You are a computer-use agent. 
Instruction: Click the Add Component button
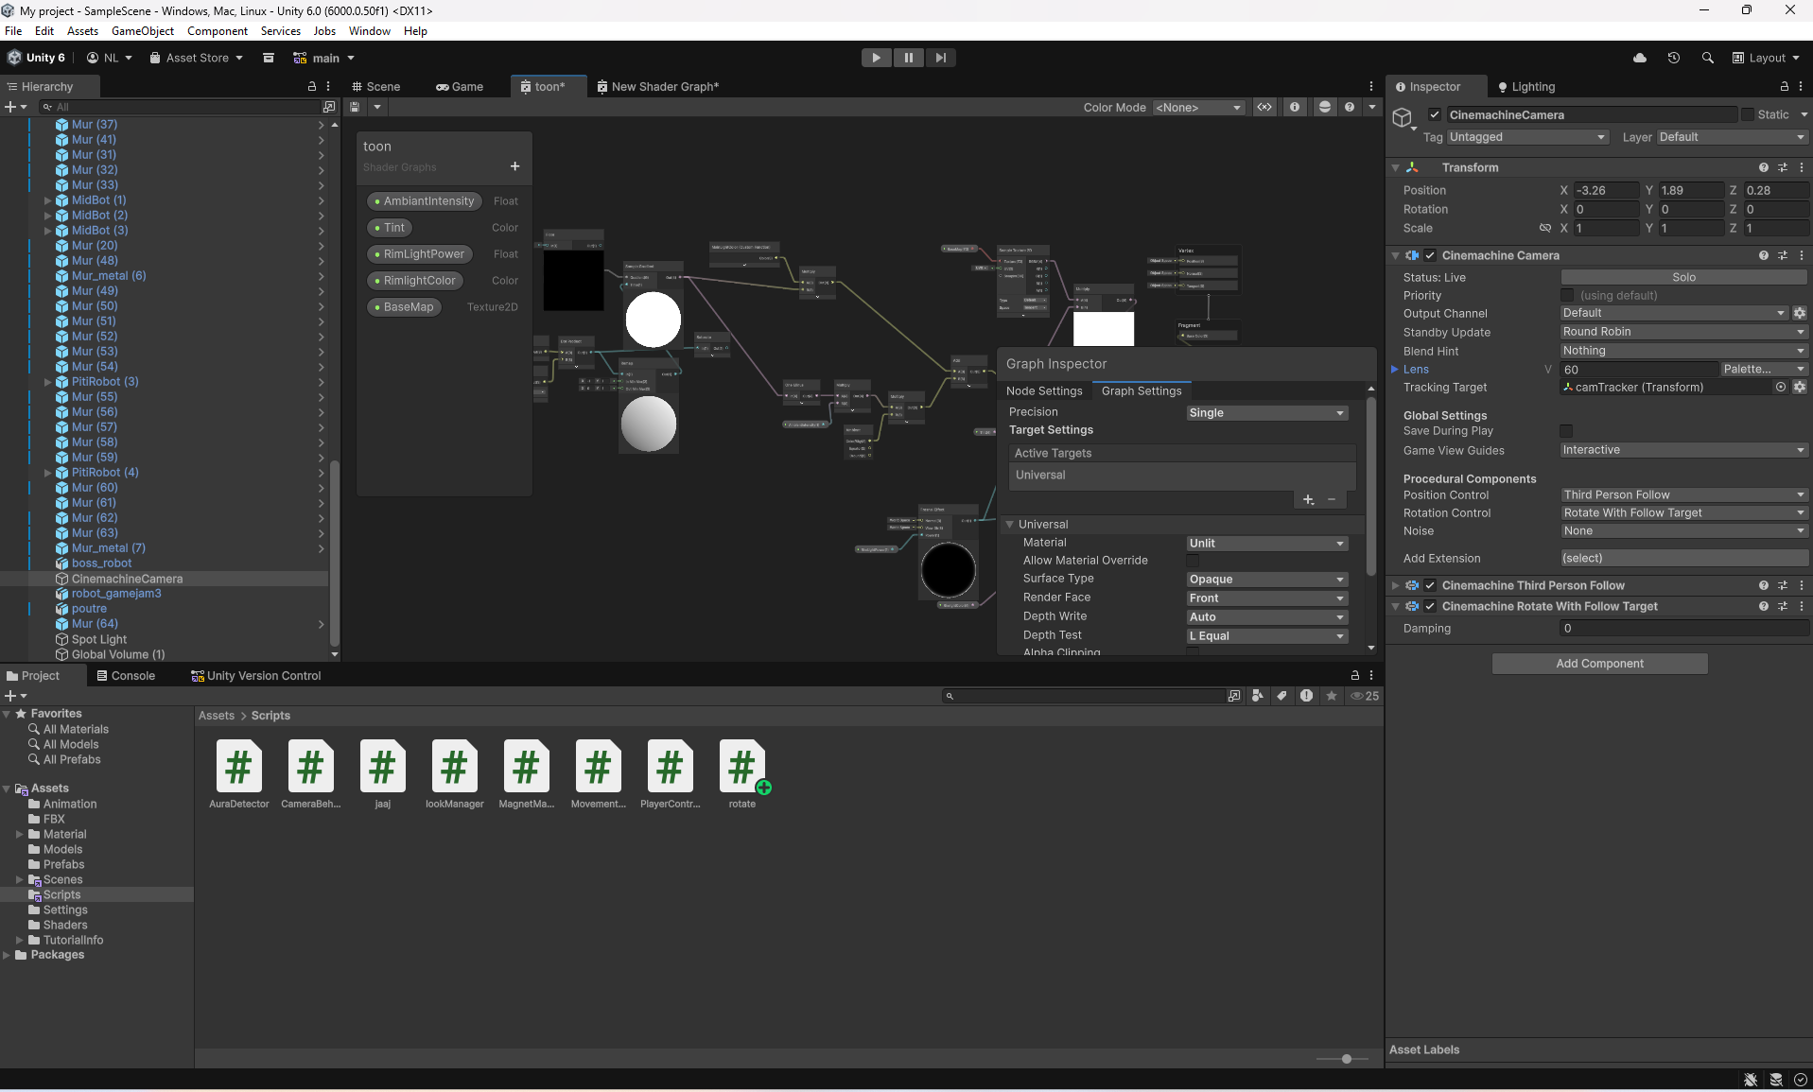[x=1599, y=664]
